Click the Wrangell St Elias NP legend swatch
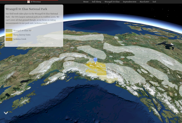The image size is (182, 123). click(9, 30)
